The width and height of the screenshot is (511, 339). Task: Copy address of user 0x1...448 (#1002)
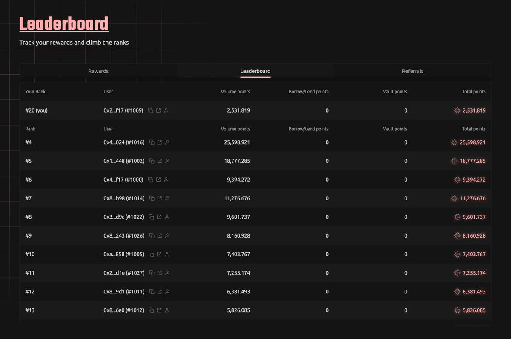tap(152, 161)
